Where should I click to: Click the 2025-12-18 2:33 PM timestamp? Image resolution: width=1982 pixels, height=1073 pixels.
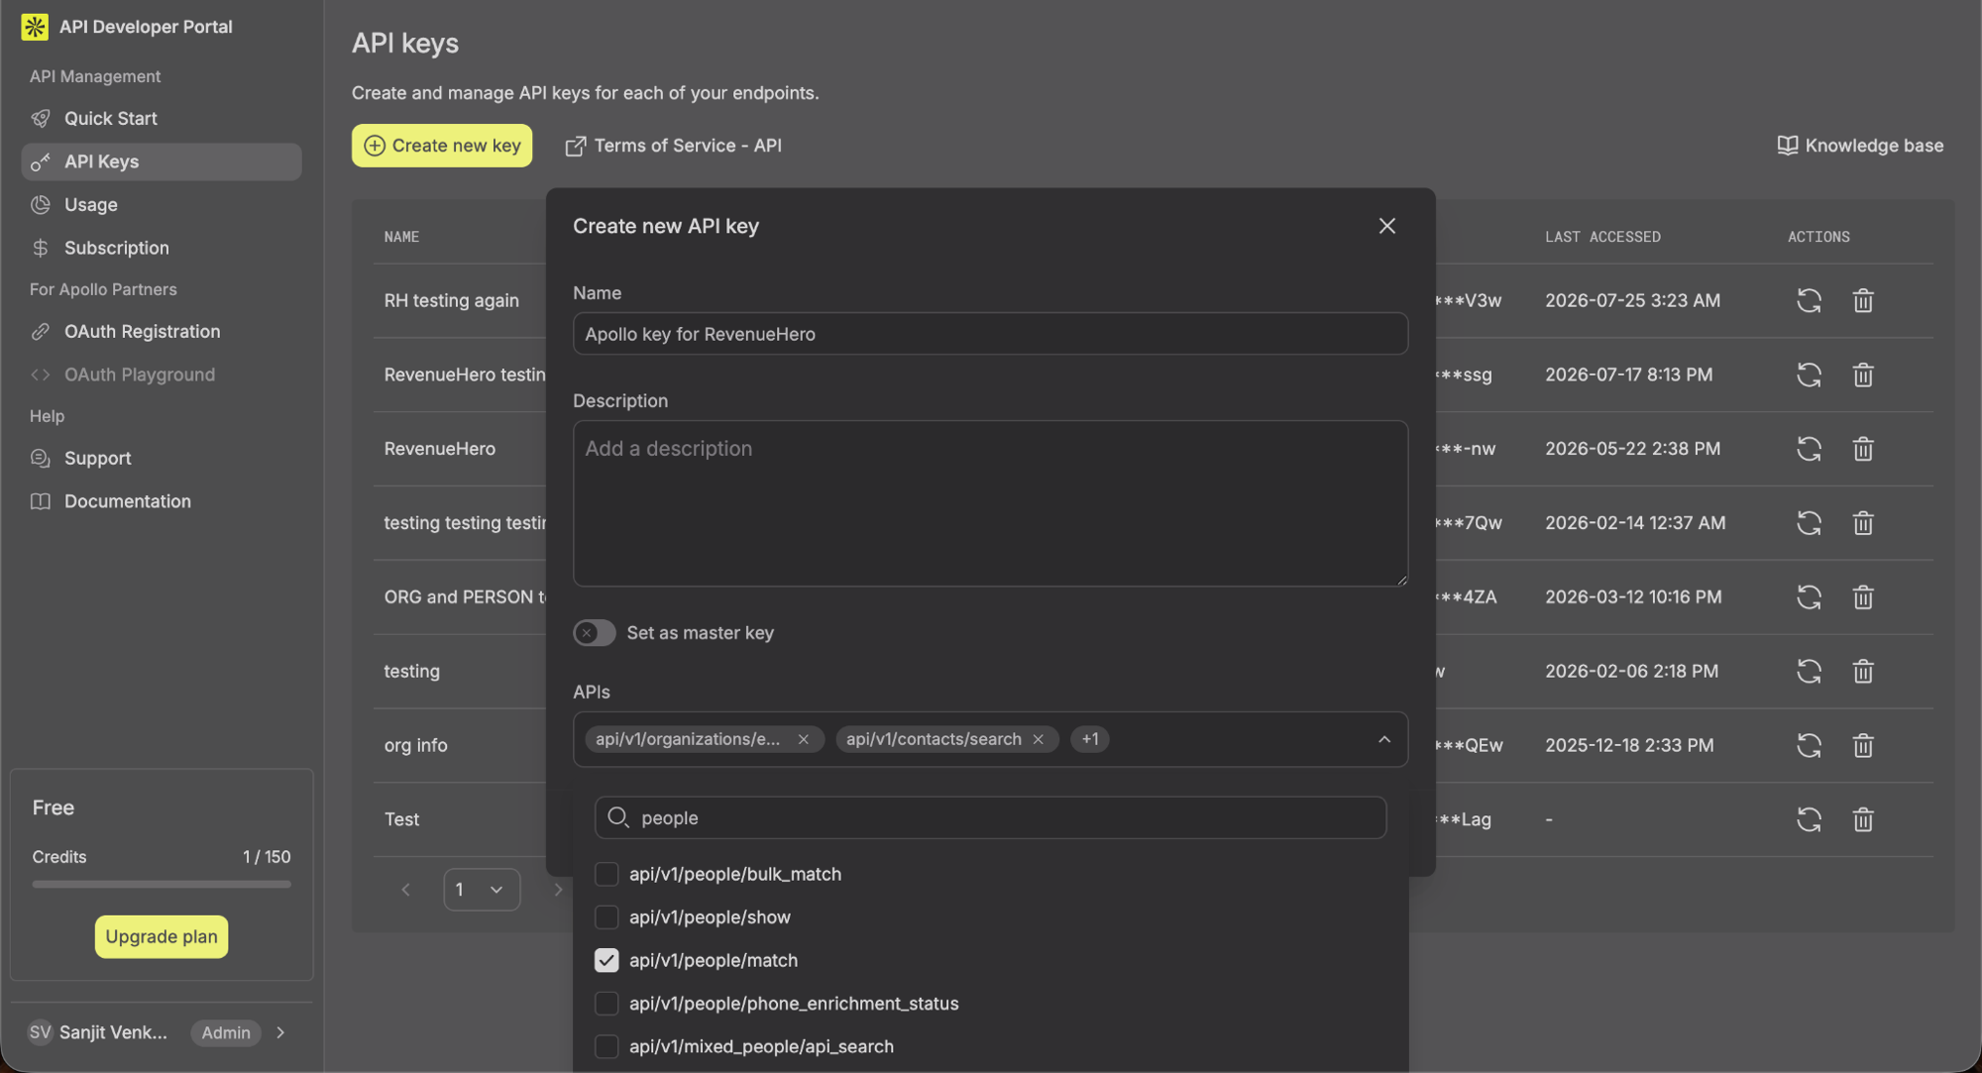[1629, 745]
